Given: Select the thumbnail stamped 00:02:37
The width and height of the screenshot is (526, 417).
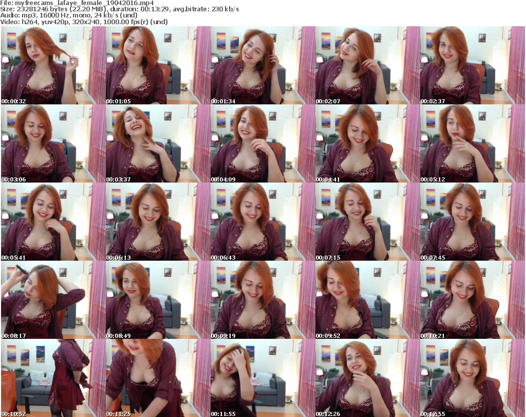Looking at the screenshot, I should (473, 65).
